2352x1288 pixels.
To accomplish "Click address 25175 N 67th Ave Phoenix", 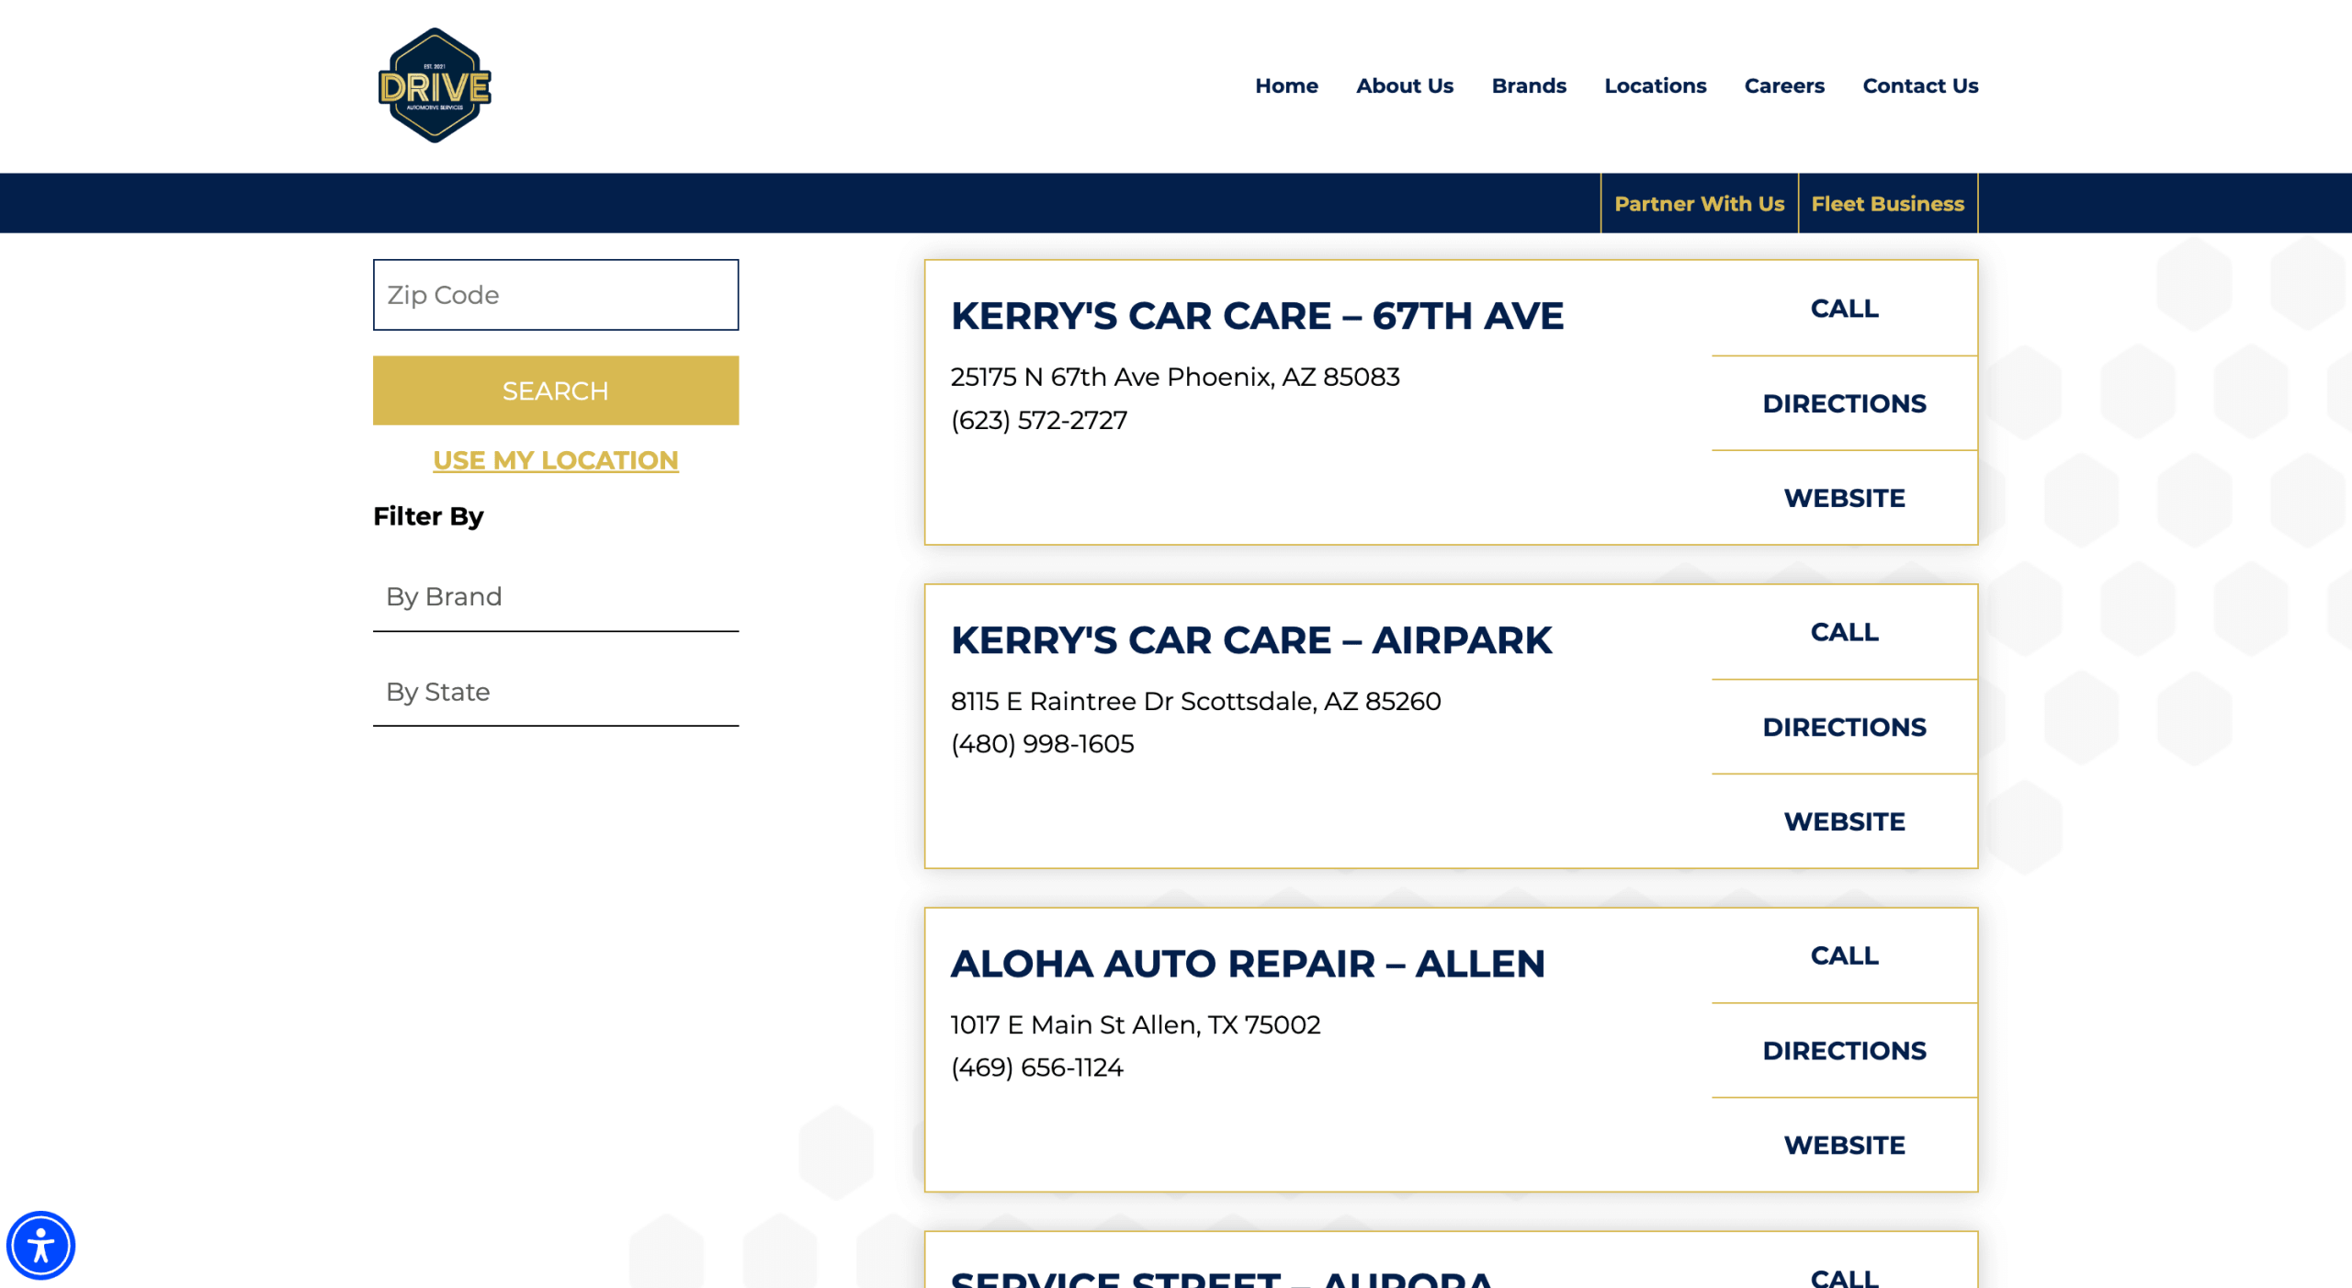I will (x=1175, y=377).
